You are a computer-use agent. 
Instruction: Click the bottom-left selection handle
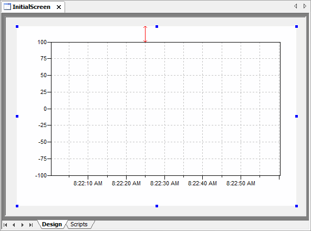[x=17, y=206]
